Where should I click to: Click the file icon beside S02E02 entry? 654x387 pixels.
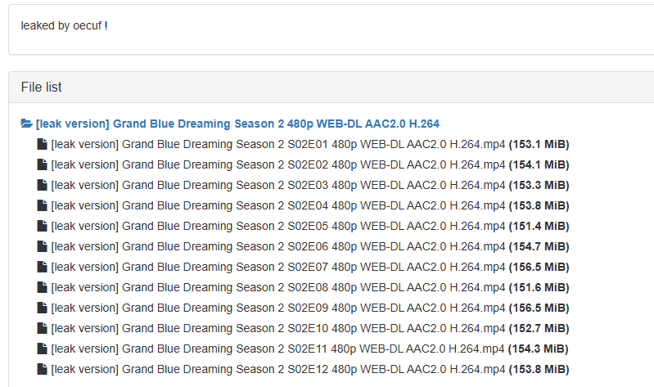coord(42,164)
